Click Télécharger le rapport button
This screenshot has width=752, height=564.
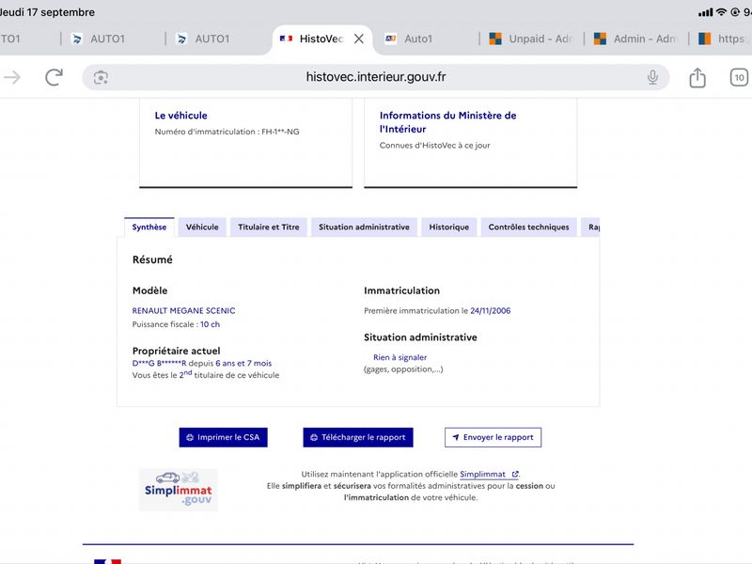point(358,437)
